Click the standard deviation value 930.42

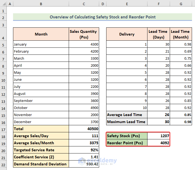(84, 164)
